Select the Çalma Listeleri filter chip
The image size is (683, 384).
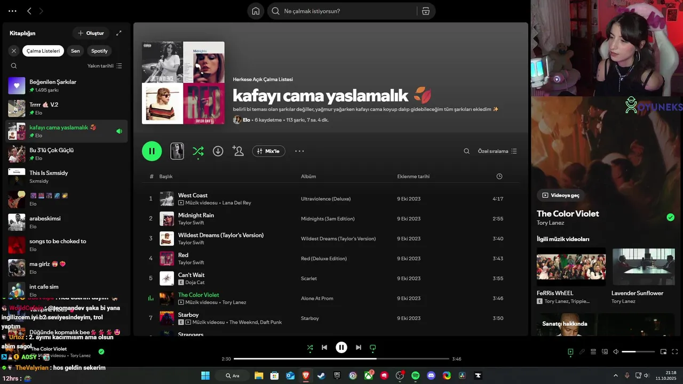(43, 51)
